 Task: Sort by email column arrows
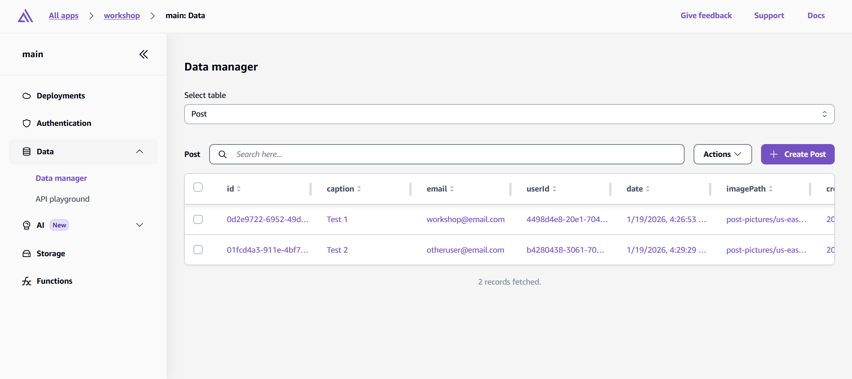[x=452, y=189]
